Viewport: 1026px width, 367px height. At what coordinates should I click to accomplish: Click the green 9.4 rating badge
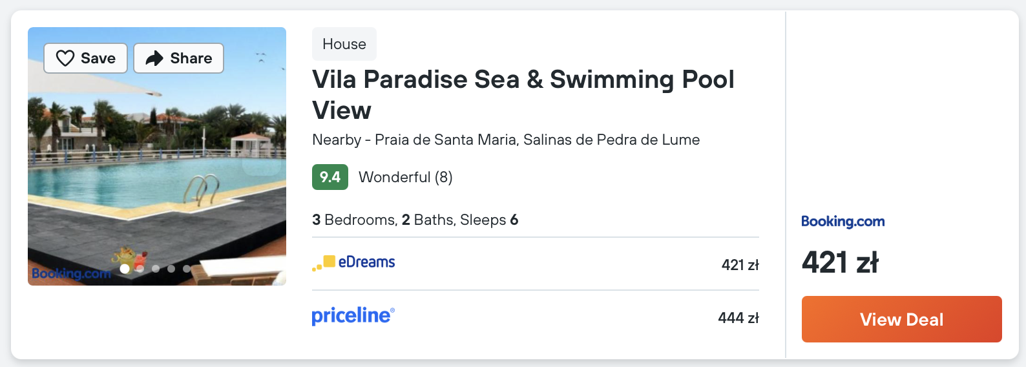(330, 177)
